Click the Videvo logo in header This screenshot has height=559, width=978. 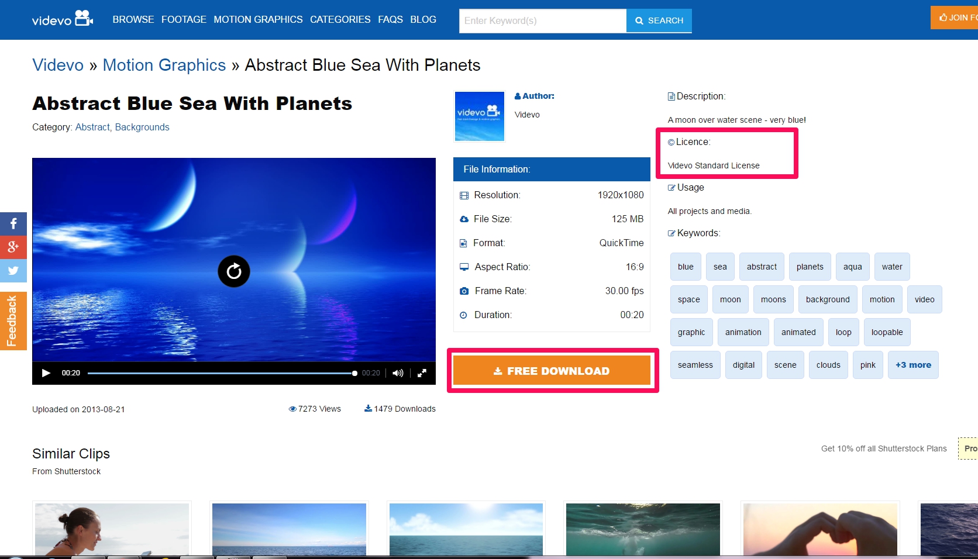pyautogui.click(x=62, y=19)
